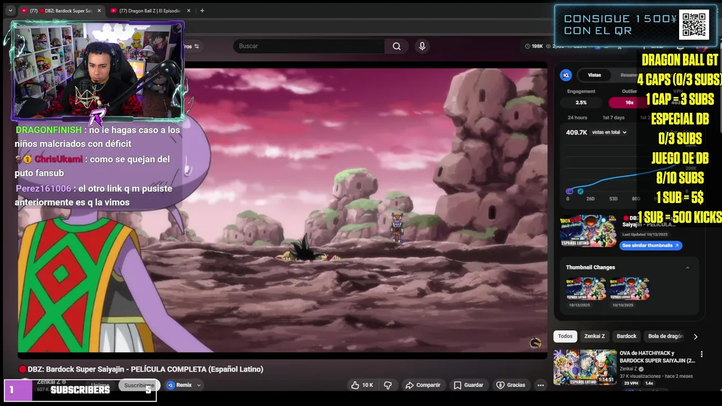Select the Vistas tab in stats panel
This screenshot has height=406, width=722.
point(595,75)
